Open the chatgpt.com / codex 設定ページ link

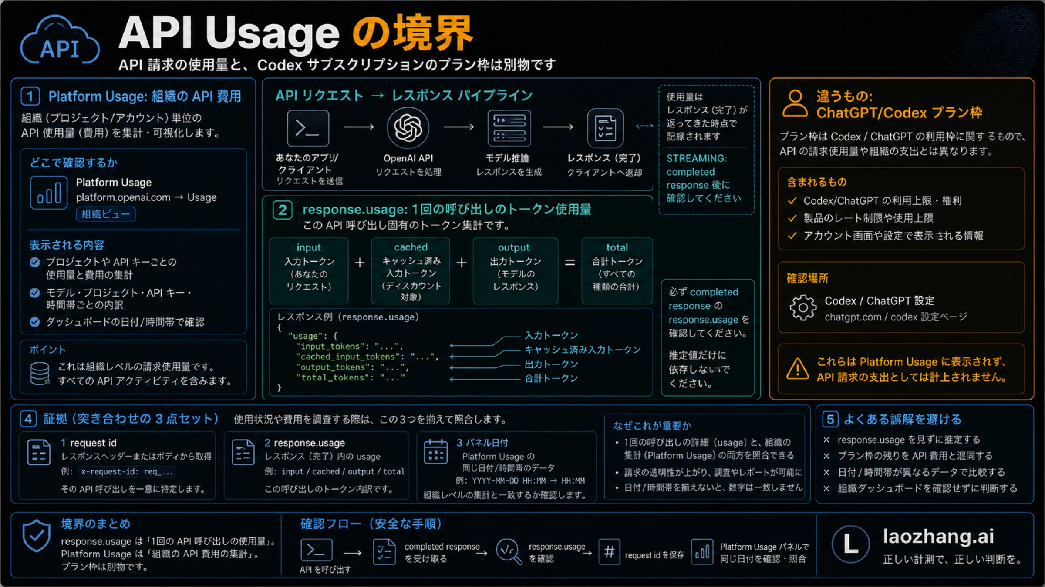click(x=896, y=317)
